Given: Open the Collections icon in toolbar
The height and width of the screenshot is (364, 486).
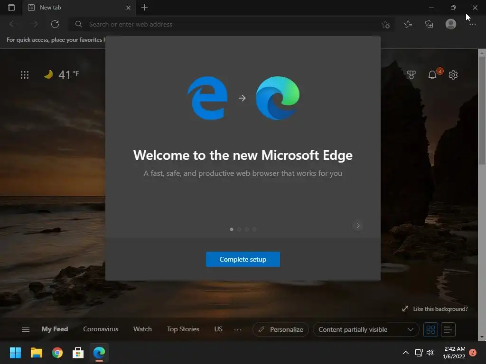Looking at the screenshot, I should 429,24.
